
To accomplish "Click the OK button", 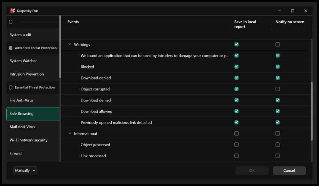I will (252, 171).
